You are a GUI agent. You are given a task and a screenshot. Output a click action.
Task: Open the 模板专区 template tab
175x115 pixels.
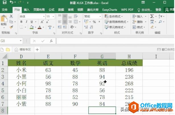tap(23, 49)
